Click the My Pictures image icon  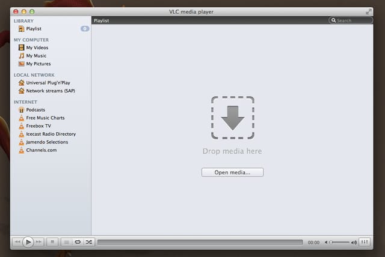[22, 64]
